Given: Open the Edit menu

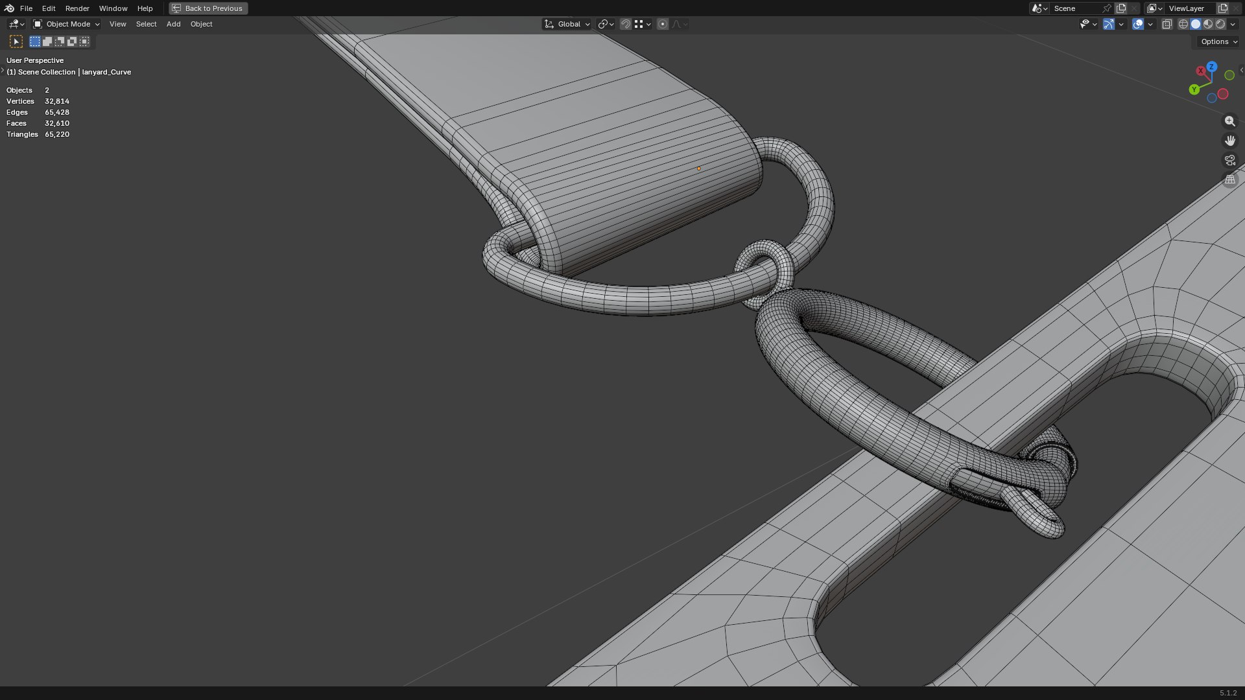Looking at the screenshot, I should (49, 8).
